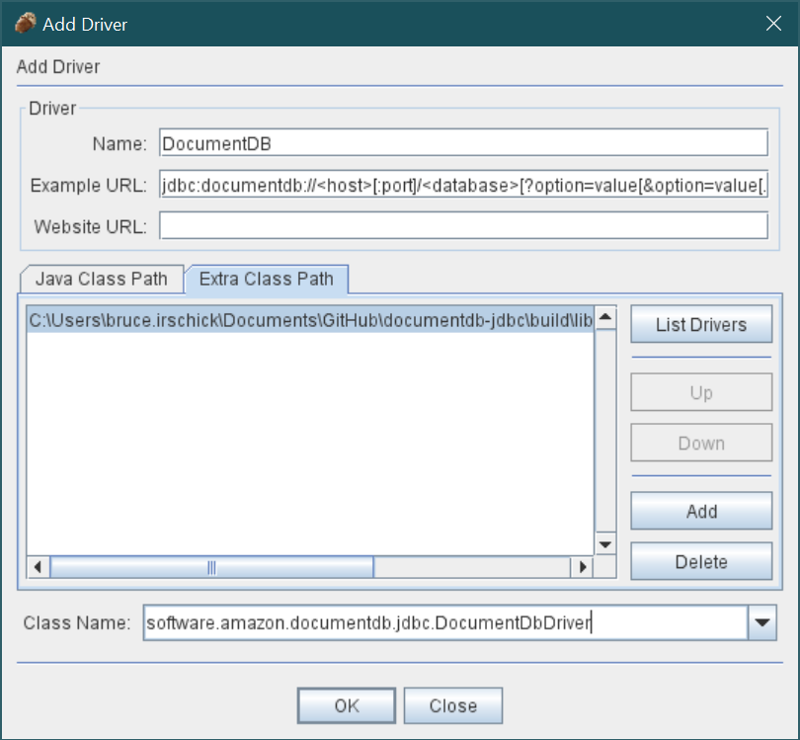Click the vertical scrollbar down arrow
Viewport: 800px width, 740px height.
[605, 544]
